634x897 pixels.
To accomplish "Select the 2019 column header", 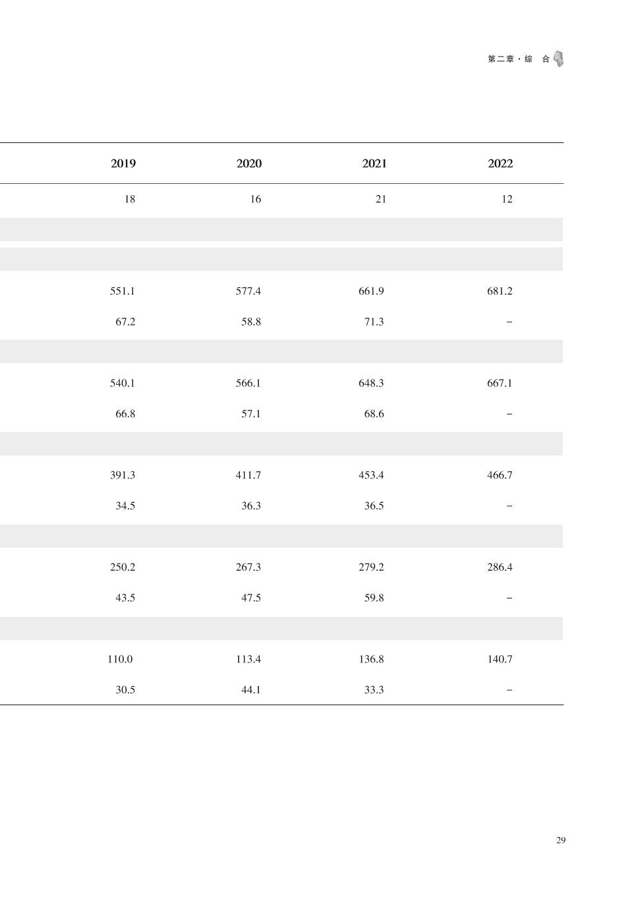I will point(123,163).
